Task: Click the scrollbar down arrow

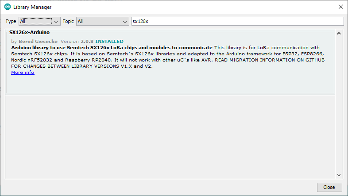Action: (x=339, y=175)
